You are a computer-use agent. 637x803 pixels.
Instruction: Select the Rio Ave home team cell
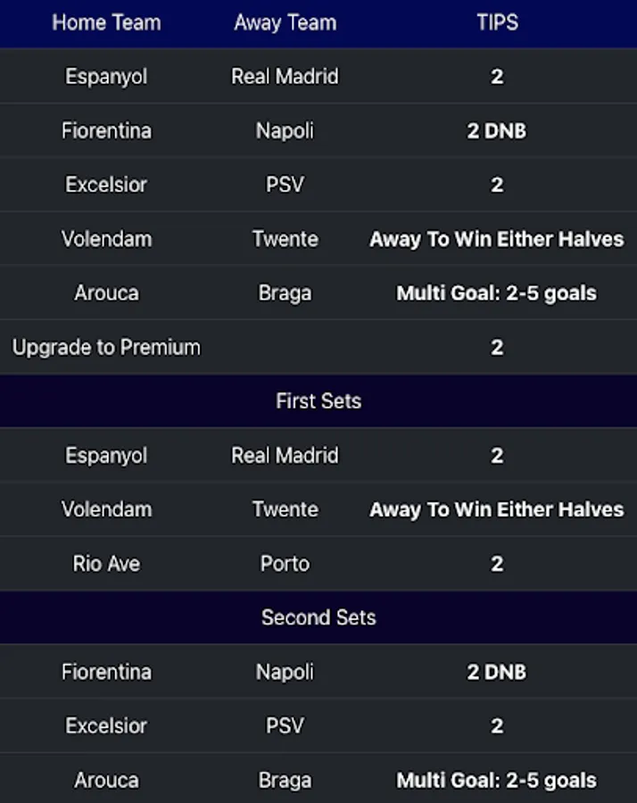click(106, 564)
